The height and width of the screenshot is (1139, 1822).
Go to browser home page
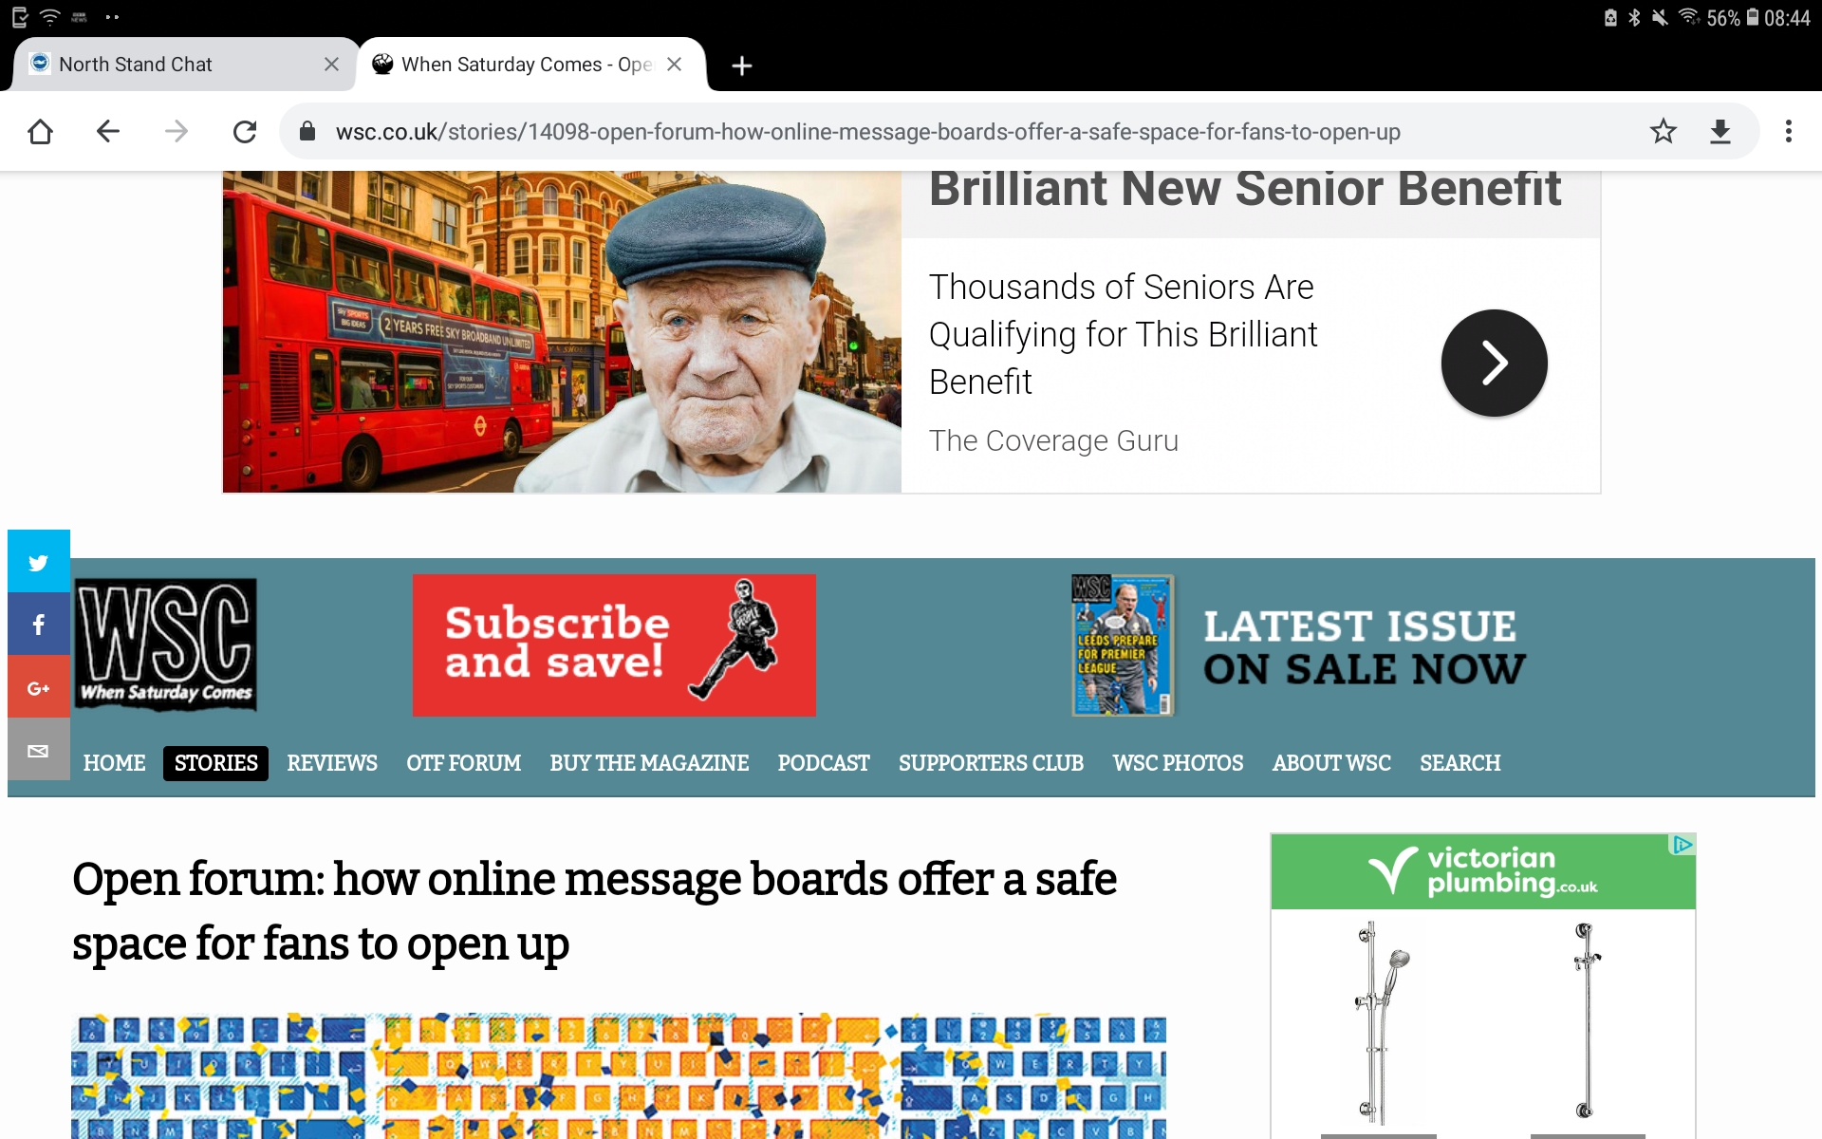click(x=40, y=131)
